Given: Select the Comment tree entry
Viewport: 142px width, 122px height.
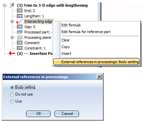Looking at the screenshot, I should [x=32, y=43].
